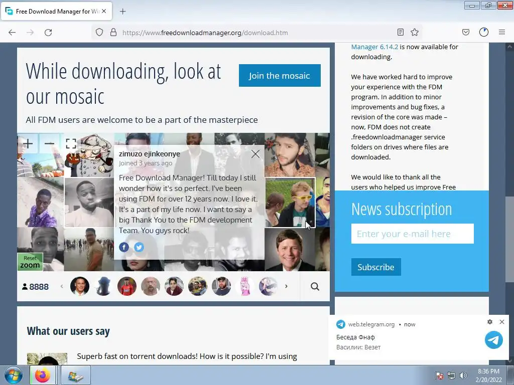Viewport: 514px width, 385px height.
Task: Select the pink anime character avatar
Action: click(x=245, y=286)
